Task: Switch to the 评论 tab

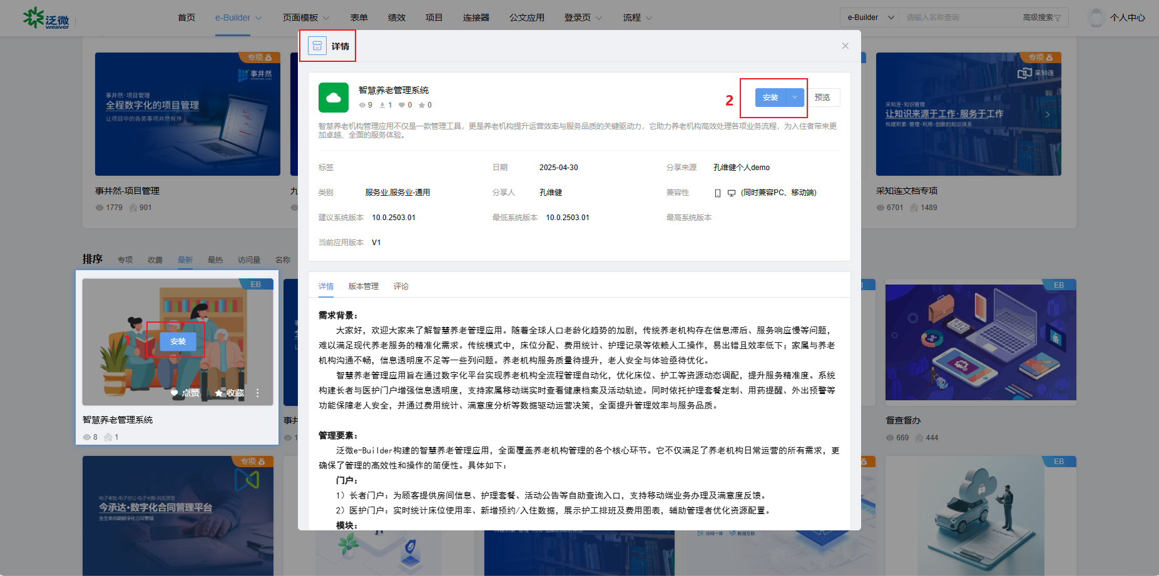Action: [401, 286]
